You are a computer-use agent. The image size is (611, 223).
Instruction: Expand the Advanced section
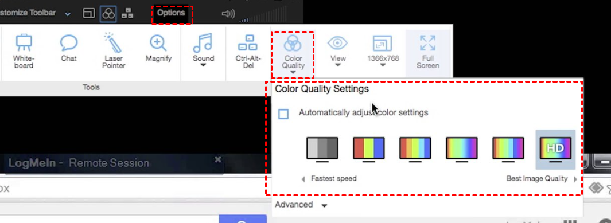tap(301, 205)
